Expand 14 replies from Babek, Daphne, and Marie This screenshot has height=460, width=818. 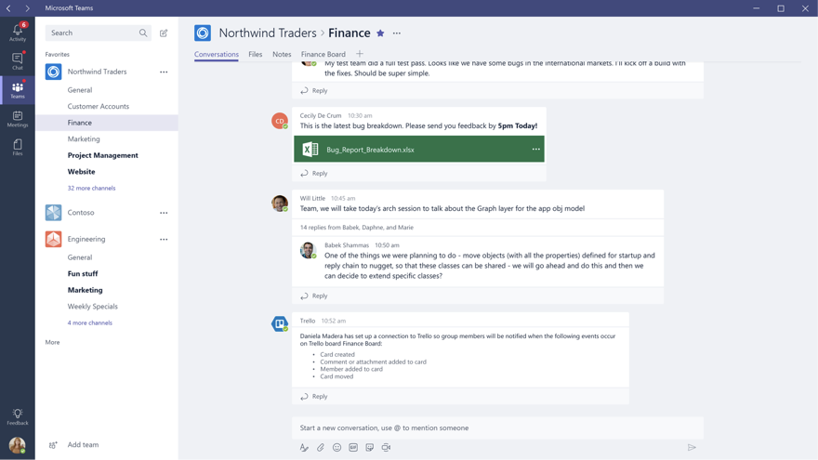tap(356, 228)
